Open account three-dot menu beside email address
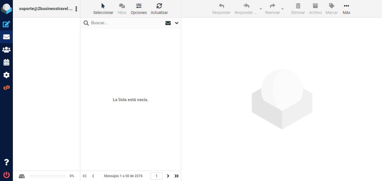 (76, 9)
